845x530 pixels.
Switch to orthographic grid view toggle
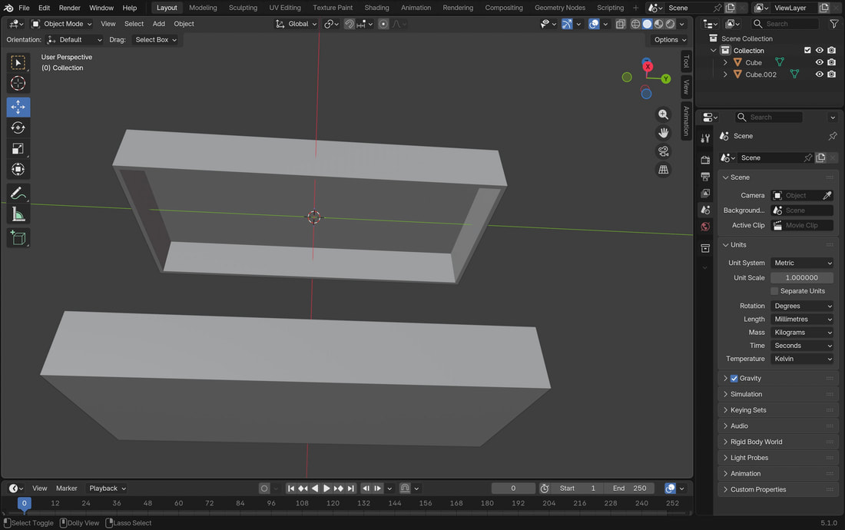[664, 170]
